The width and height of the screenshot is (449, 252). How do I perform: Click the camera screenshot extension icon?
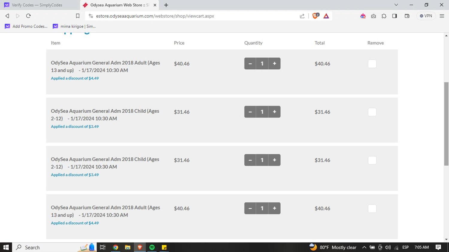coord(373,16)
